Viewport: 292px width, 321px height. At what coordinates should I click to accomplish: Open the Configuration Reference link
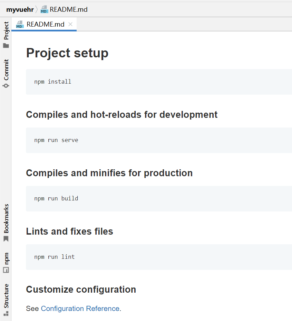pyautogui.click(x=80, y=308)
